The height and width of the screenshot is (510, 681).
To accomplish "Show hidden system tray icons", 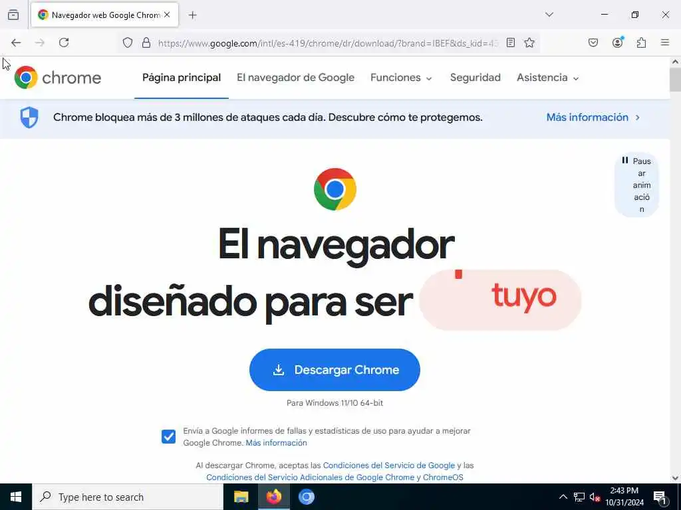I will (563, 497).
